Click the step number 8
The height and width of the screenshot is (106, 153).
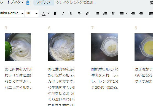tap(136, 28)
